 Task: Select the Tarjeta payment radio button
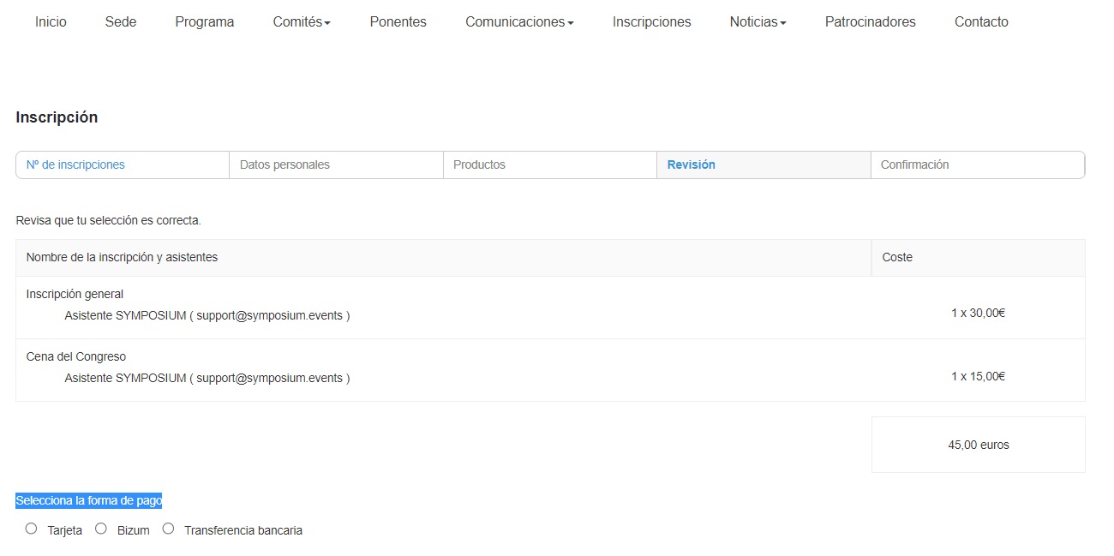click(x=32, y=529)
